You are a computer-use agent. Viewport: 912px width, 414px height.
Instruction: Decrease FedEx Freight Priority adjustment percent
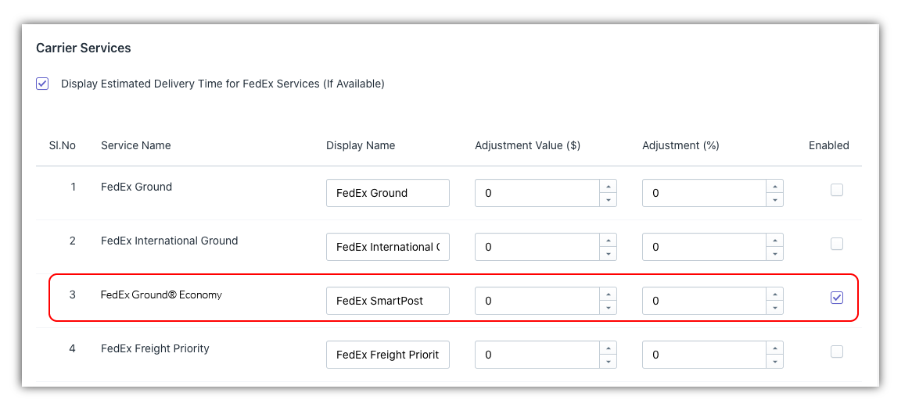pyautogui.click(x=775, y=362)
